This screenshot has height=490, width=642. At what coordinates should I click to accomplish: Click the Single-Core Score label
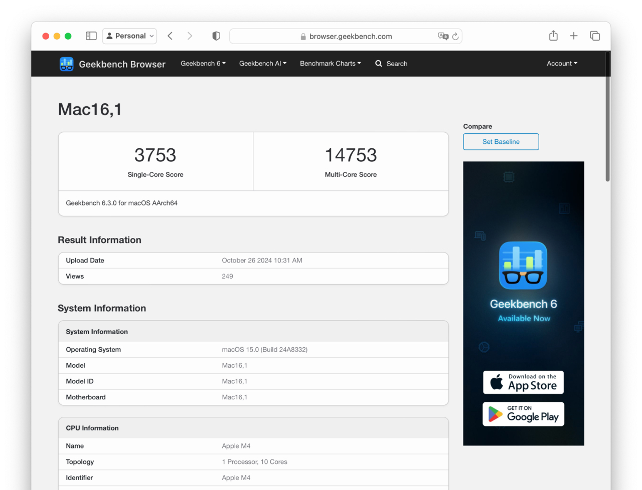coord(155,175)
